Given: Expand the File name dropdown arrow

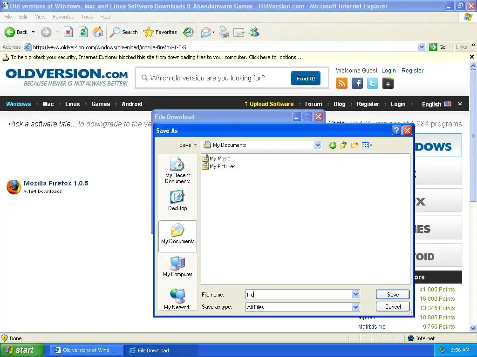Looking at the screenshot, I should pos(355,294).
